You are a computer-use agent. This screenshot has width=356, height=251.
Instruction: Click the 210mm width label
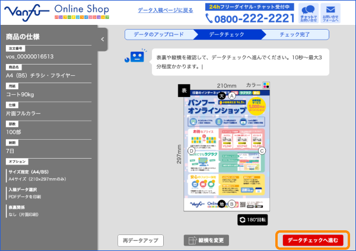pos(227,86)
